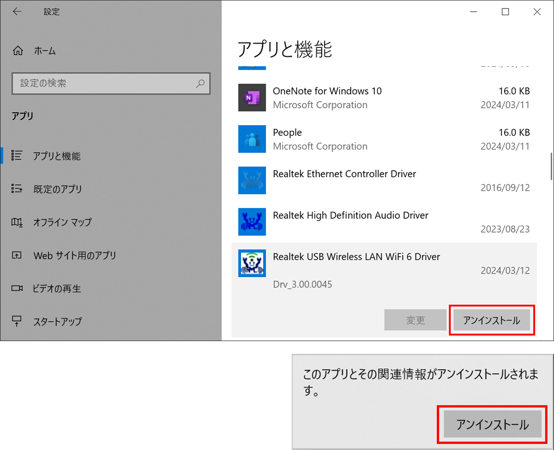
Task: Click the version text Drv_3.00.0045
Action: [x=303, y=285]
